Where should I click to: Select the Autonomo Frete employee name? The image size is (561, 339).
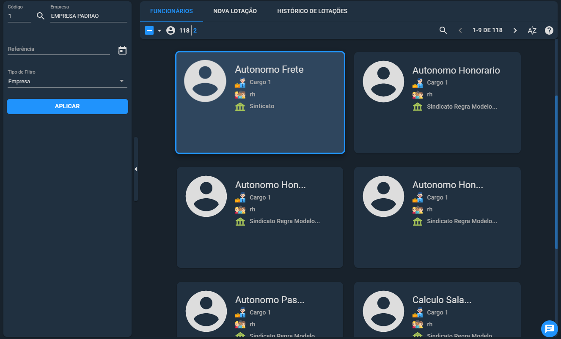pos(269,69)
